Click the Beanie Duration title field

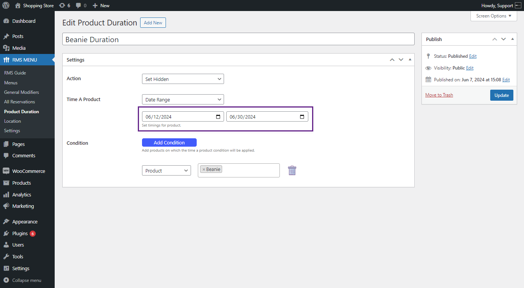[238, 39]
